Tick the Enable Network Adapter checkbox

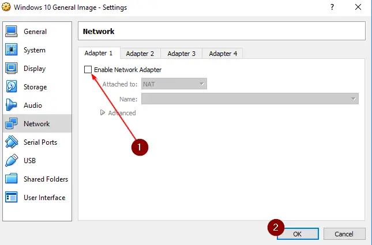pyautogui.click(x=88, y=70)
